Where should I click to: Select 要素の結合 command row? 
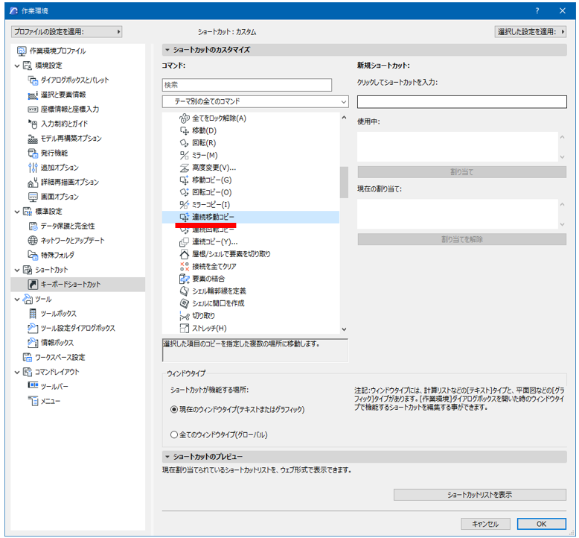pos(251,279)
